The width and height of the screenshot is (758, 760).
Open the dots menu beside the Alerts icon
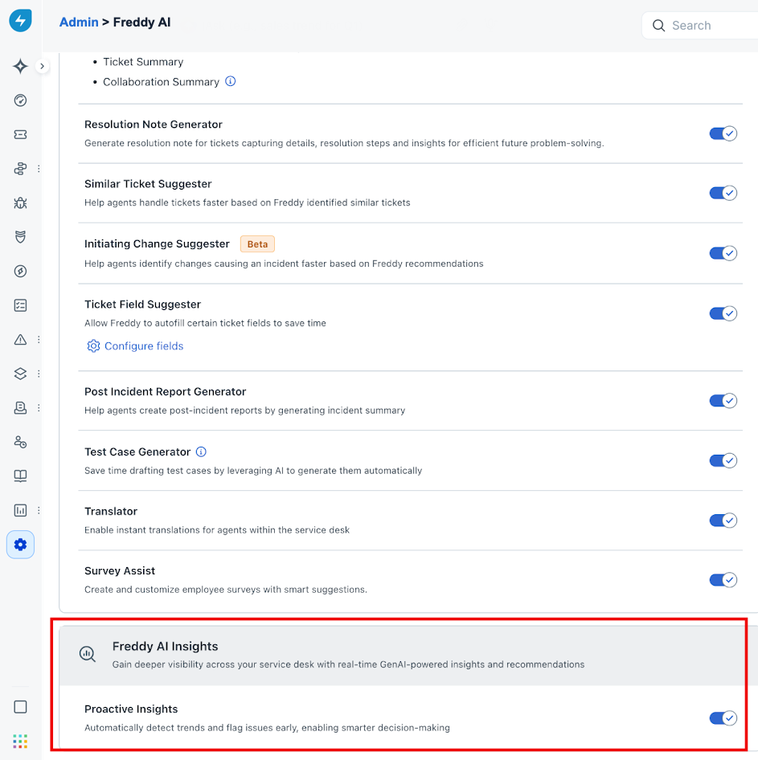coord(39,339)
